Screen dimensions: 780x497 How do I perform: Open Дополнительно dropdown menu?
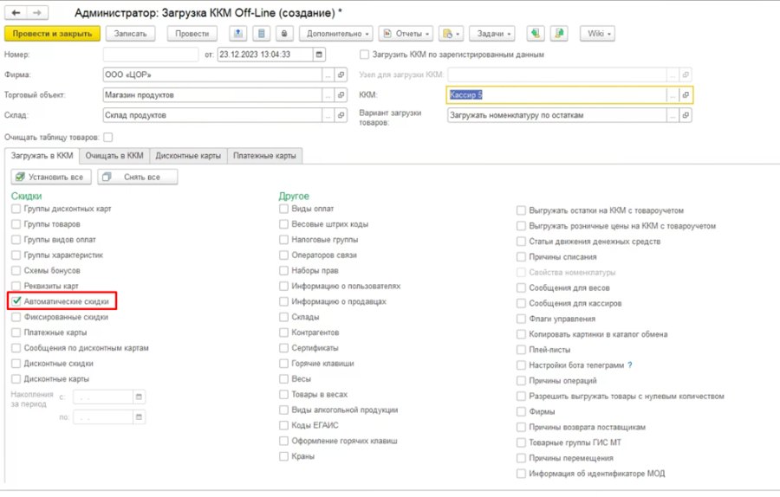click(x=336, y=33)
